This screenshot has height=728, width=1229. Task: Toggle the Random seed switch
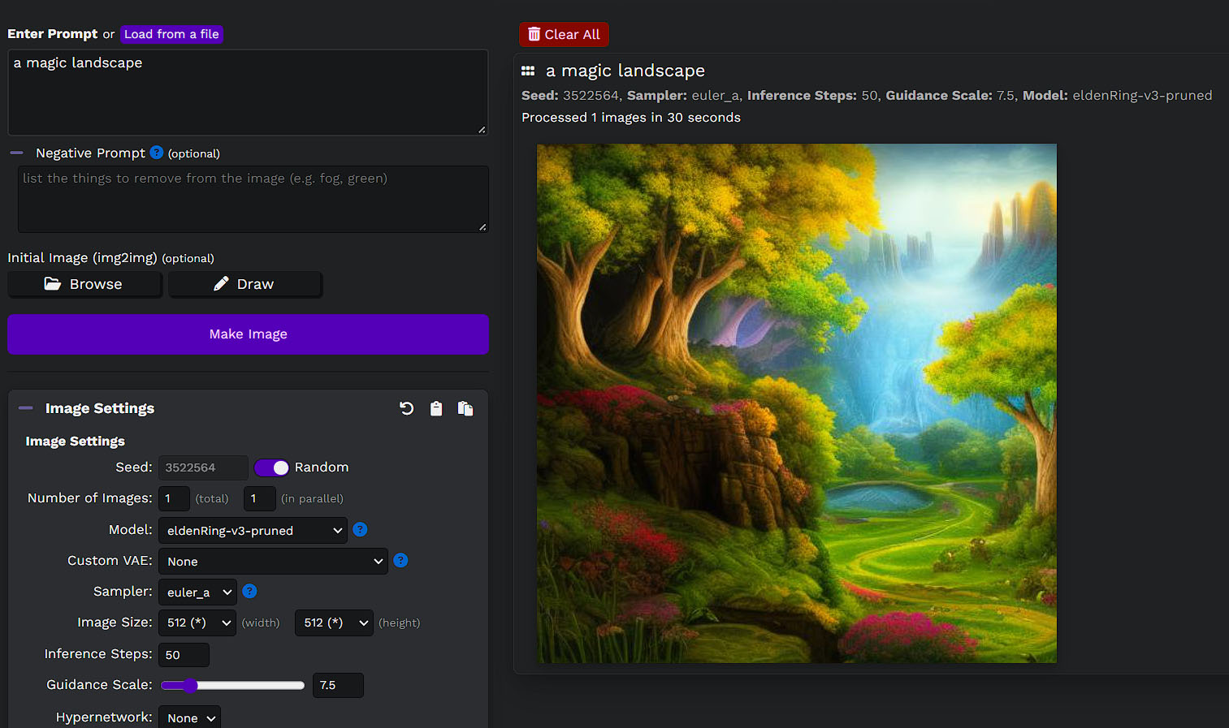click(x=271, y=467)
